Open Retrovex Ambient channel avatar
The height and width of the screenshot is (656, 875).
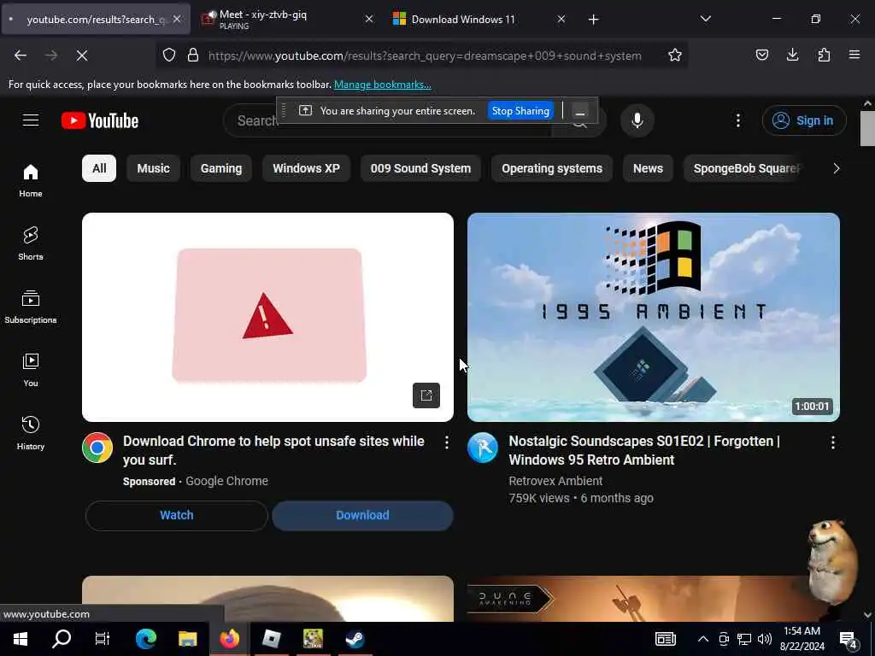pyautogui.click(x=483, y=448)
